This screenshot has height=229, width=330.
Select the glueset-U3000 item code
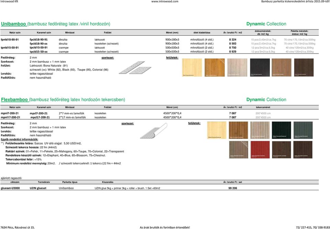(x=10, y=188)
